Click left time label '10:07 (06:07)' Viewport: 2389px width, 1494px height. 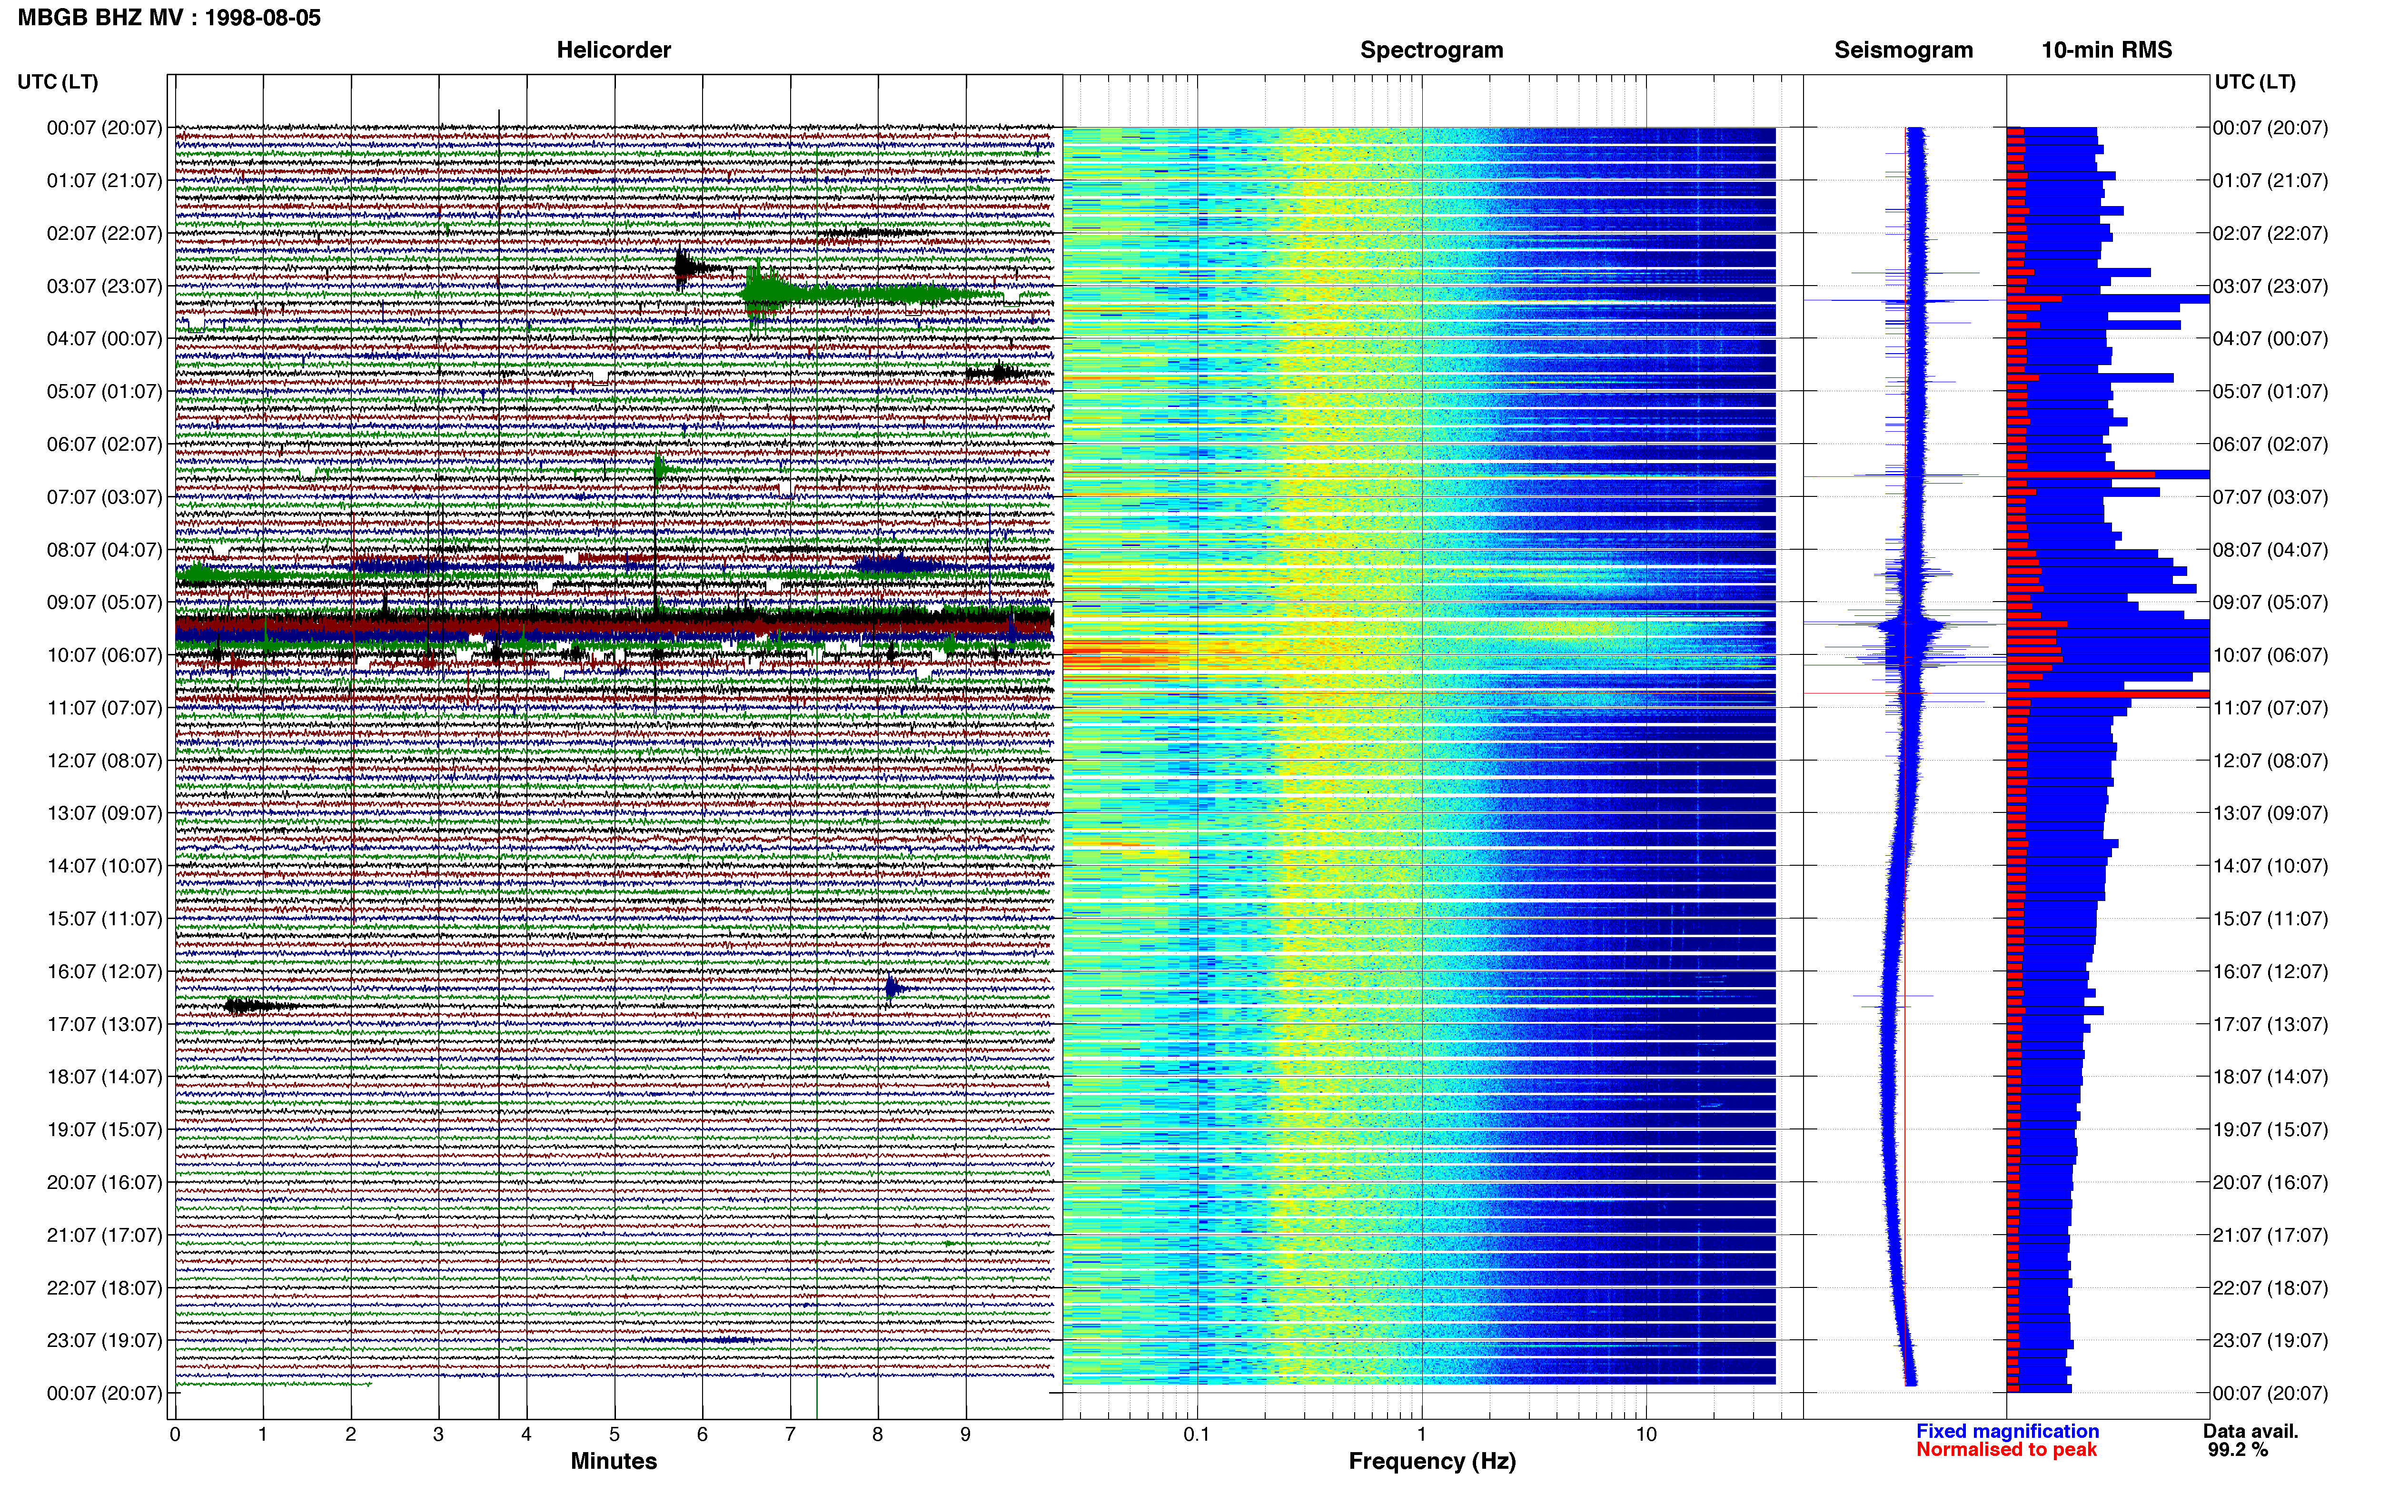104,655
